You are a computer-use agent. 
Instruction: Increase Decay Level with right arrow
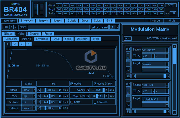(106, 96)
